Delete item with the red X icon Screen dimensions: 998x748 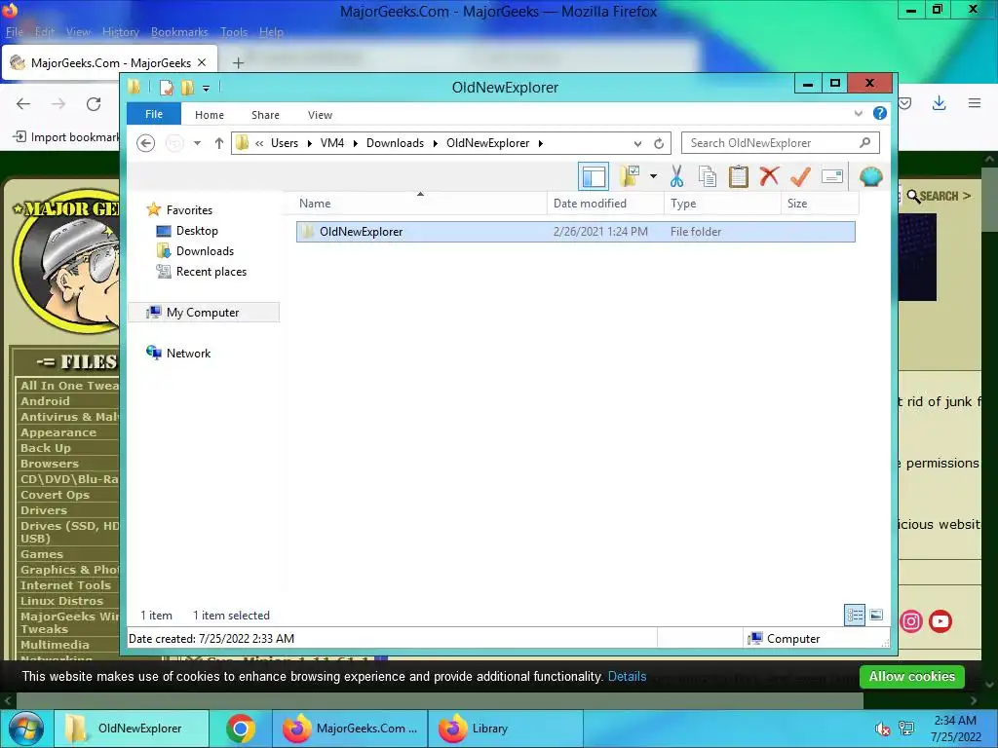pyautogui.click(x=769, y=176)
